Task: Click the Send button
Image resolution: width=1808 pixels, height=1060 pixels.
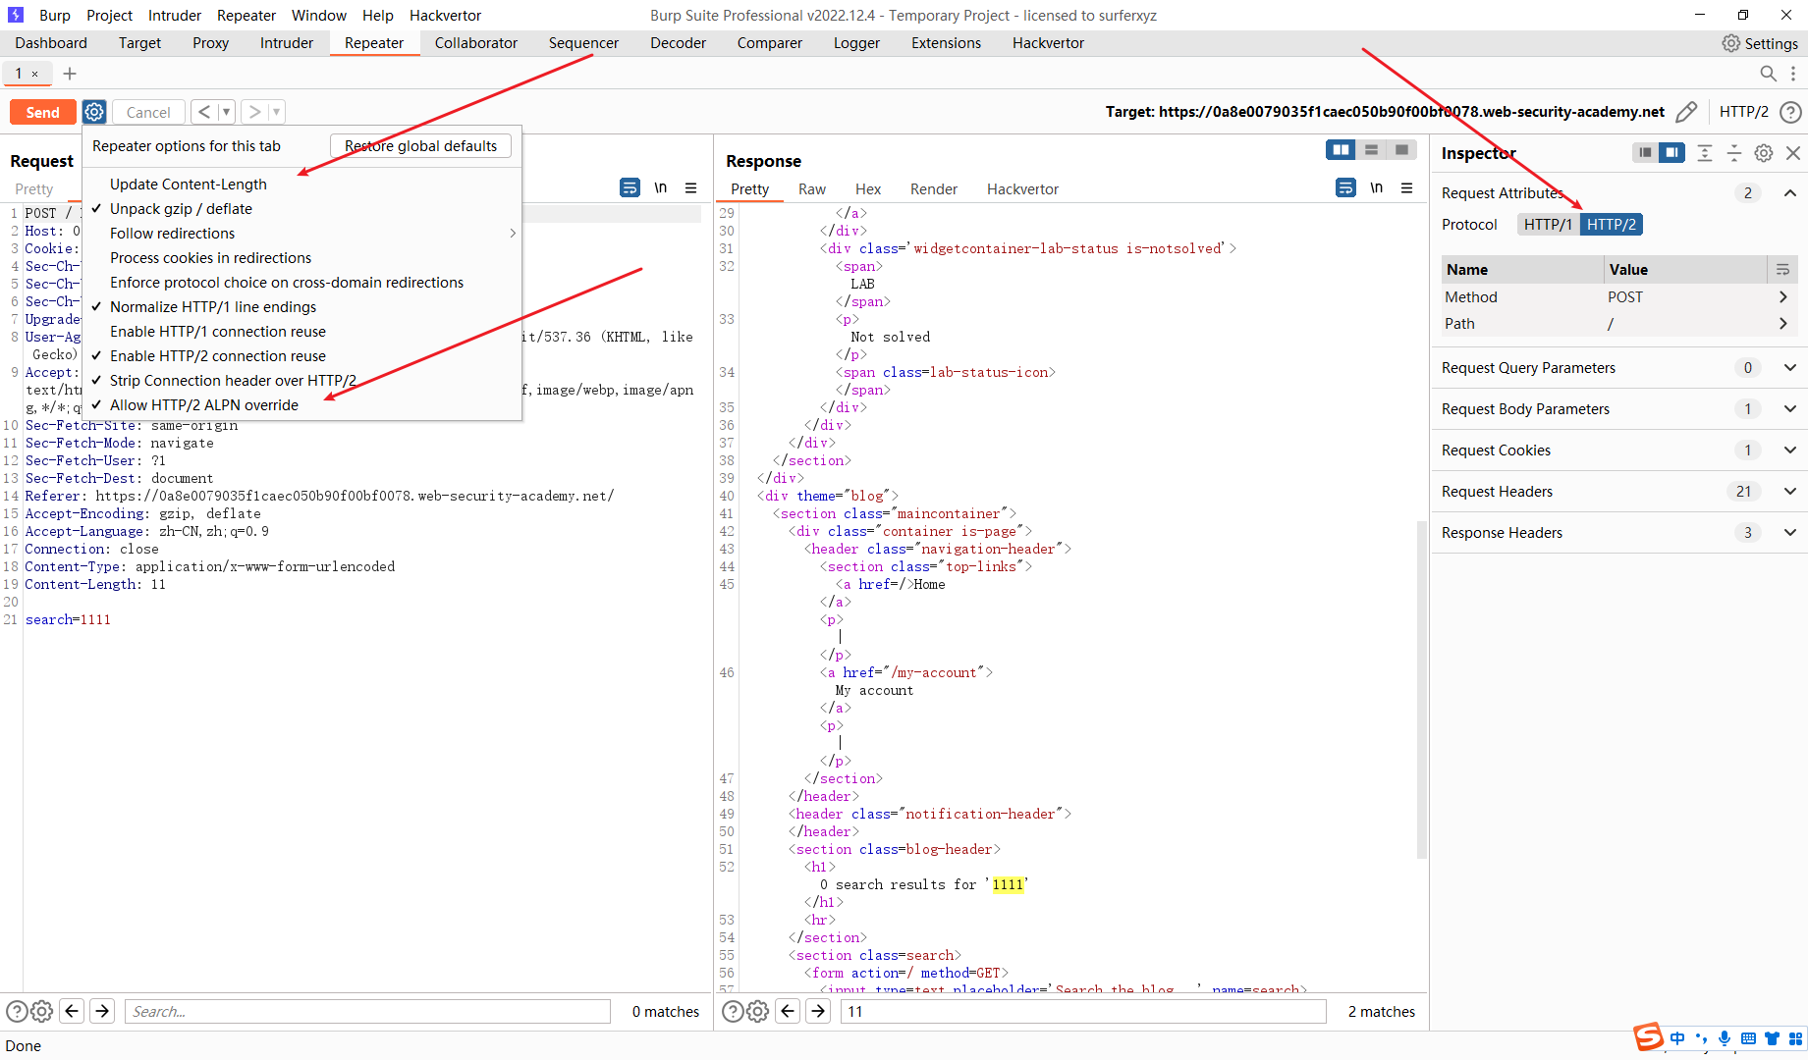Action: (x=42, y=112)
